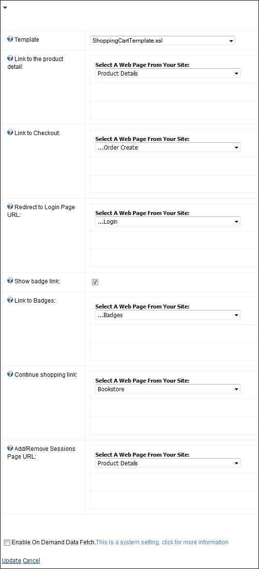
Task: Open the Redirect to Login page dropdown
Action: tap(168, 221)
